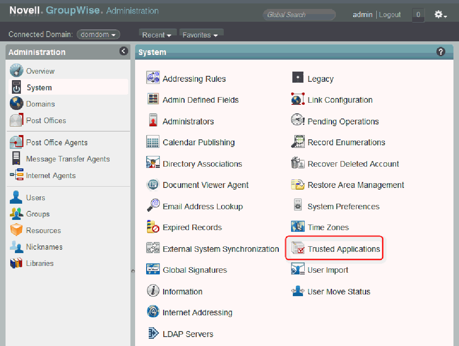Viewport: 459px width, 346px height.
Task: Click the Trusted Applications icon
Action: pos(298,248)
